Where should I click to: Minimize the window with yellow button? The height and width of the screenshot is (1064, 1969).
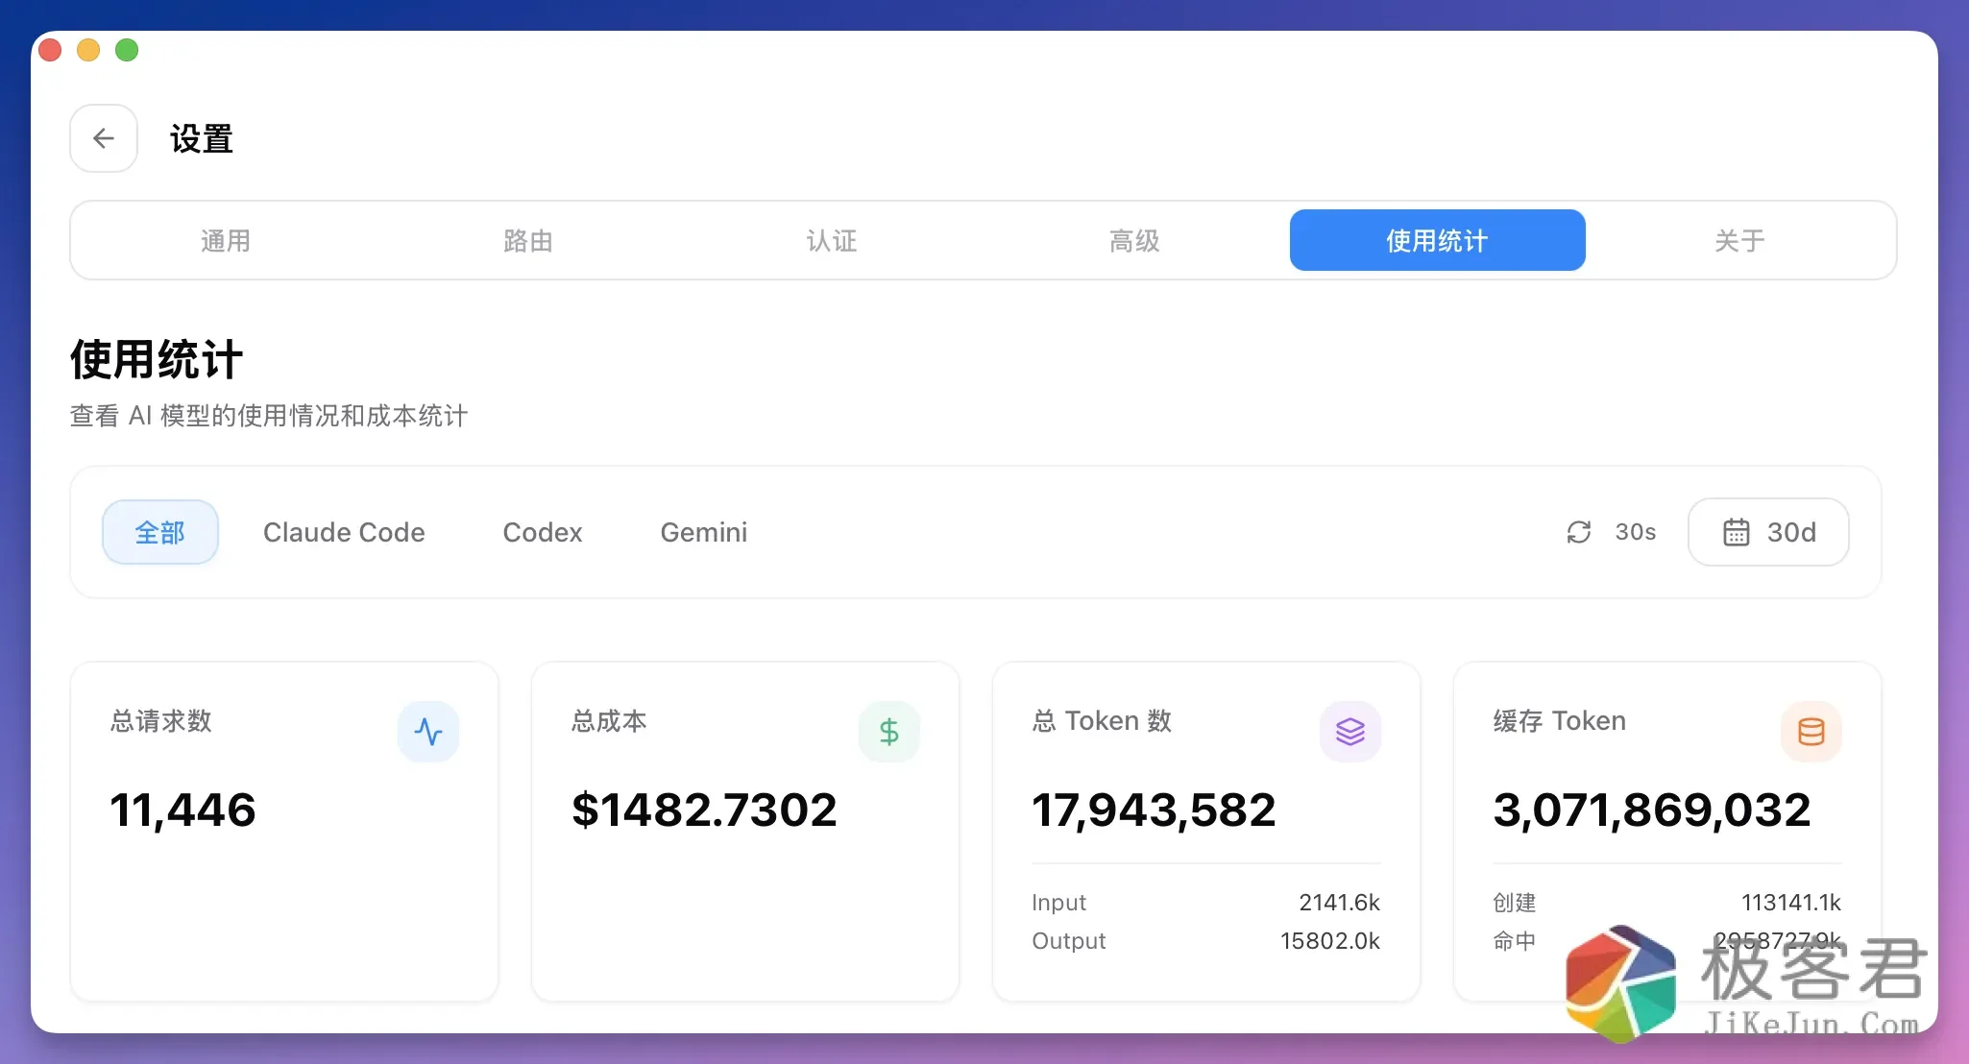point(88,50)
